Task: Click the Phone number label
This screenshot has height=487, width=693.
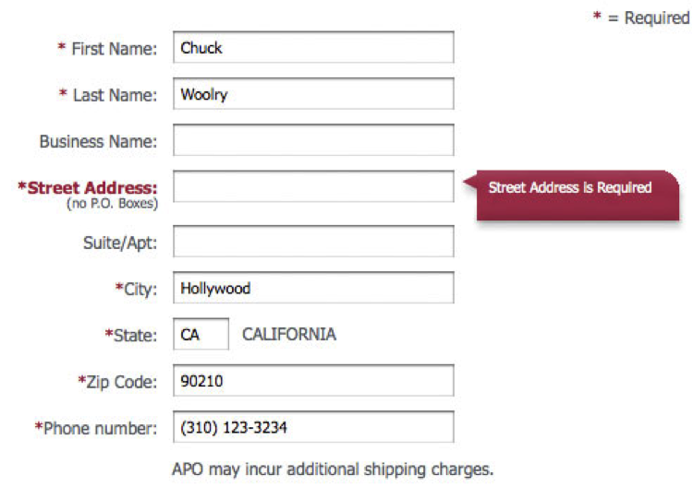Action: (x=96, y=427)
